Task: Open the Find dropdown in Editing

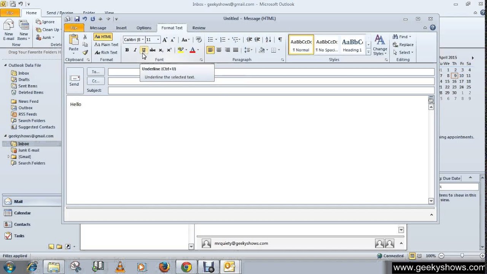Action: [402, 37]
